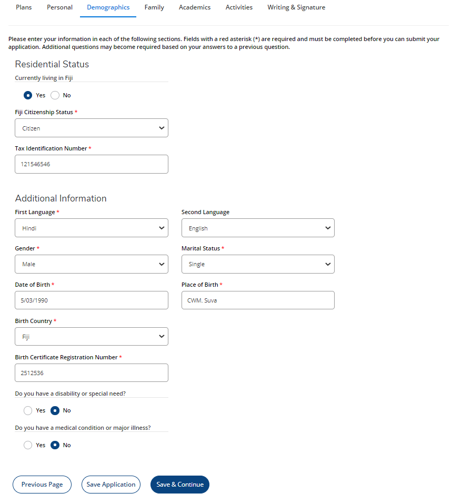Open the Plans tab
This screenshot has width=452, height=494.
tap(24, 7)
